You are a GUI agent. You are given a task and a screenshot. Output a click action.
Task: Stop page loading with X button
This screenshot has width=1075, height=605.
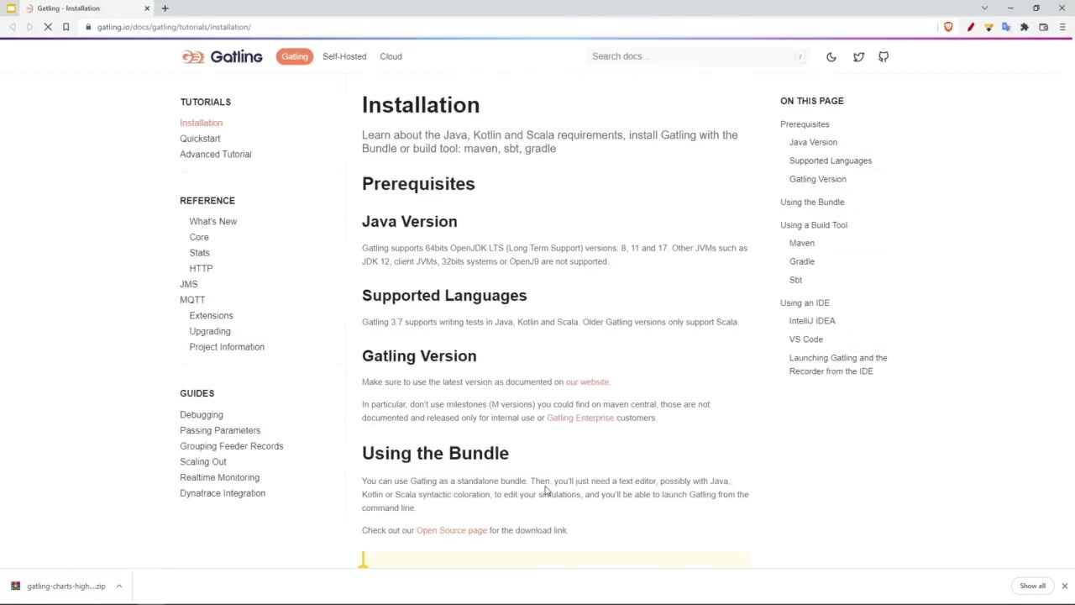coord(48,27)
